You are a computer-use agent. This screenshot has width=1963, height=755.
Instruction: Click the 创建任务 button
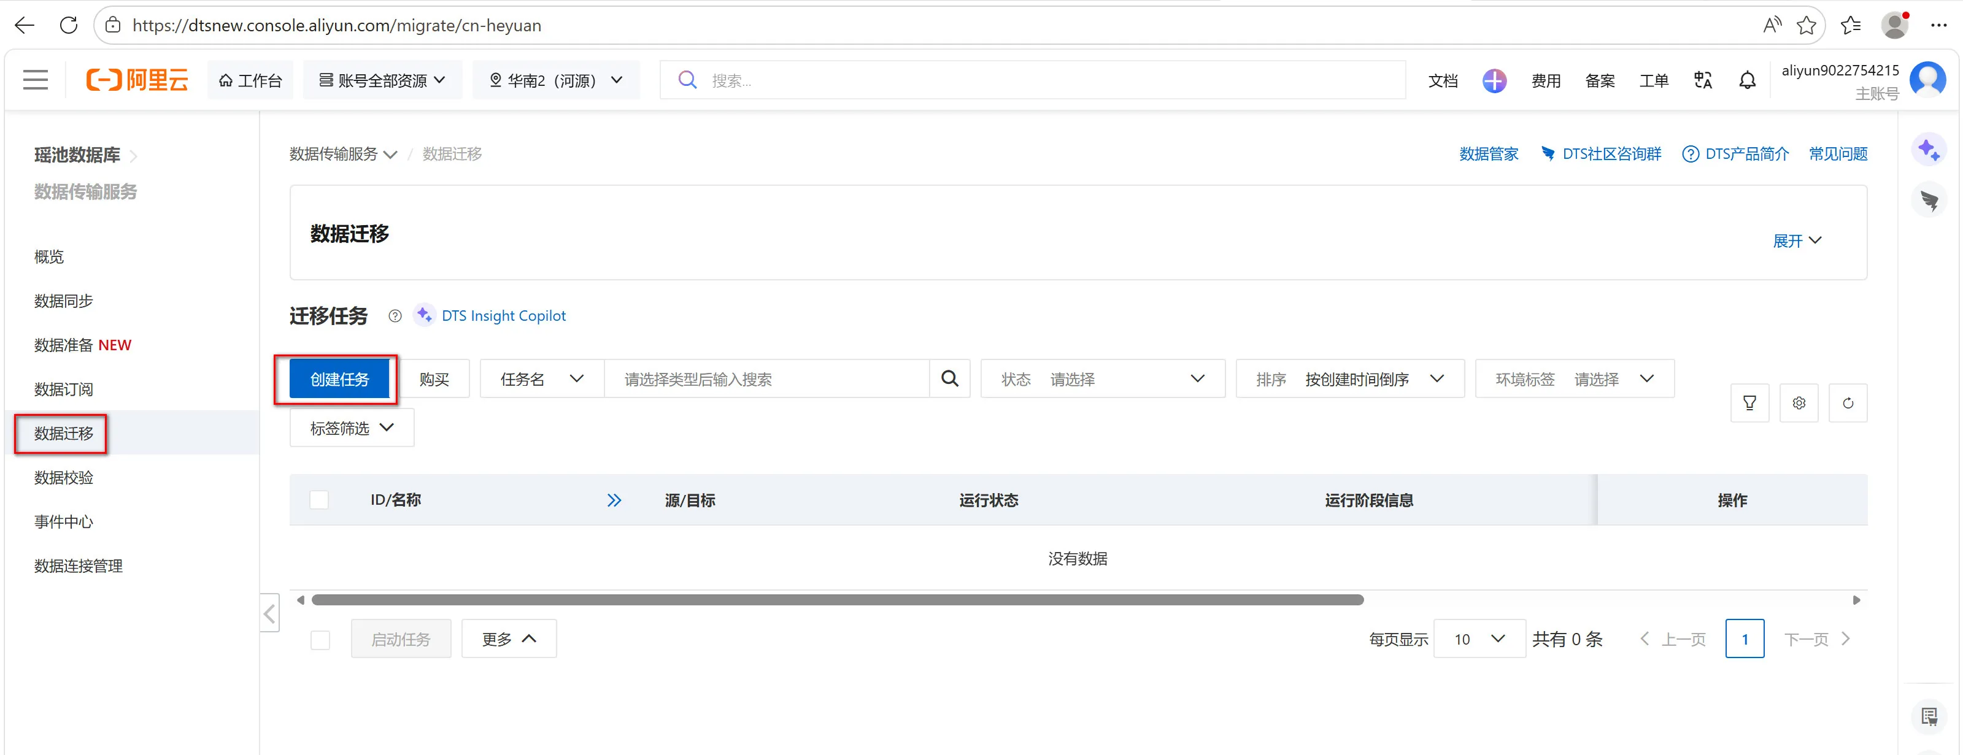click(340, 378)
